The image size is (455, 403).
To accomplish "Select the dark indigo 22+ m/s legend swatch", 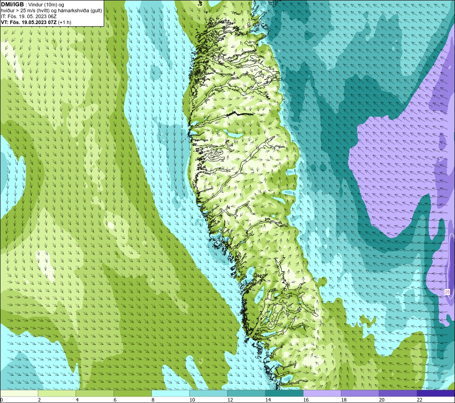I will pyautogui.click(x=436, y=393).
